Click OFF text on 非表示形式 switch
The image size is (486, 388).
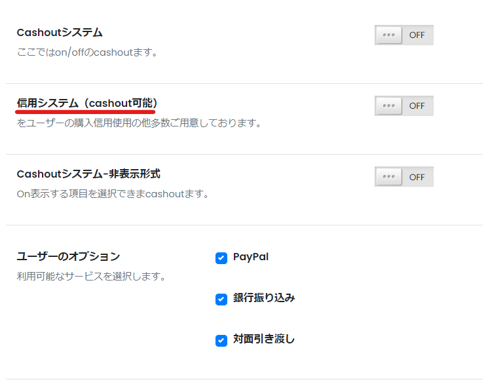[417, 177]
